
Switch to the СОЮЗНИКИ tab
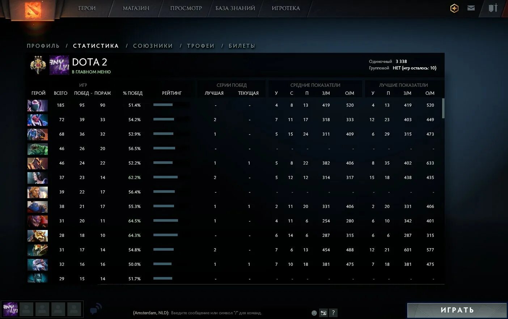153,46
